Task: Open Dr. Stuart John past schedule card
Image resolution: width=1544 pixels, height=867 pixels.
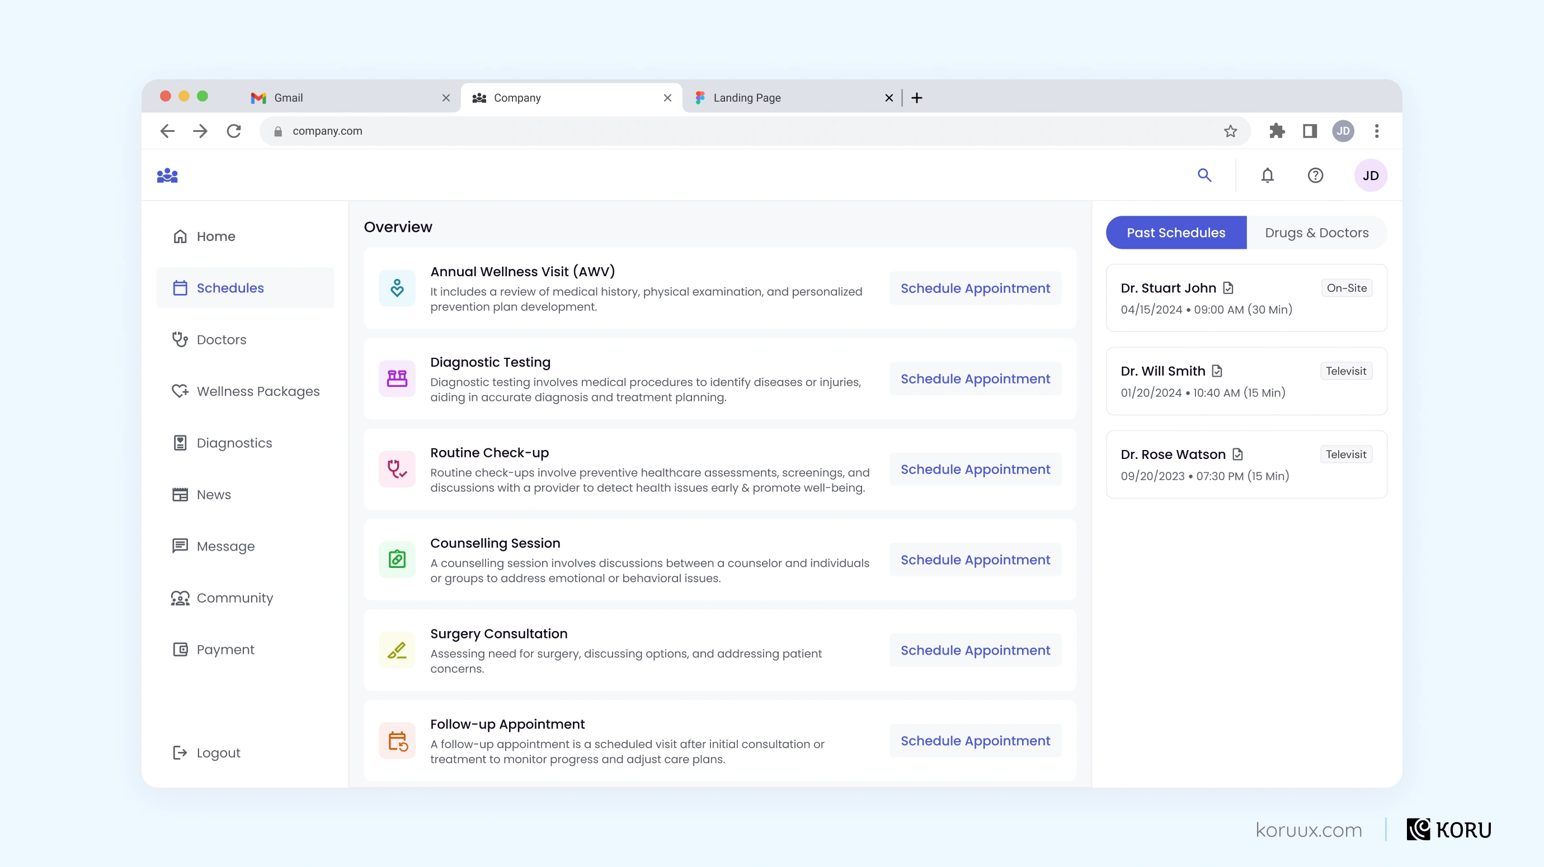Action: pyautogui.click(x=1246, y=297)
